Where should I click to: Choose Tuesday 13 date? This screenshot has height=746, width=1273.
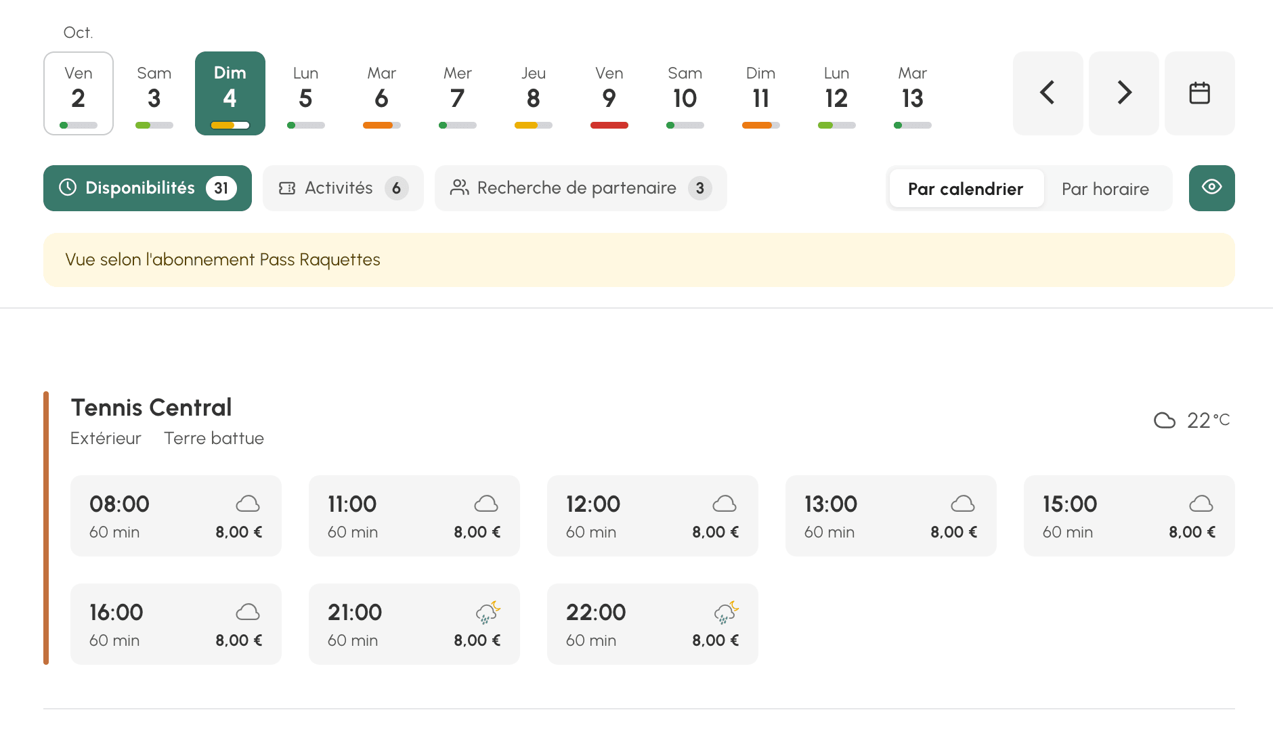(913, 93)
